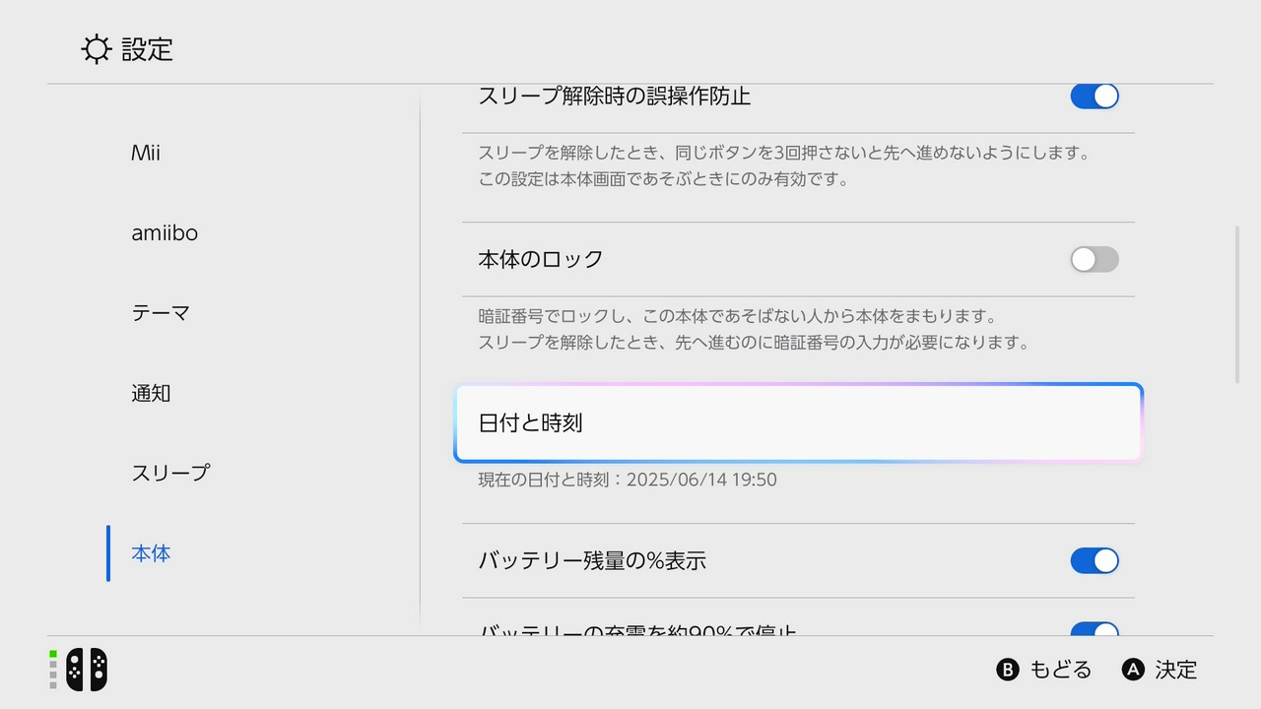
Task: Click the settings gear icon
Action: coord(96,49)
